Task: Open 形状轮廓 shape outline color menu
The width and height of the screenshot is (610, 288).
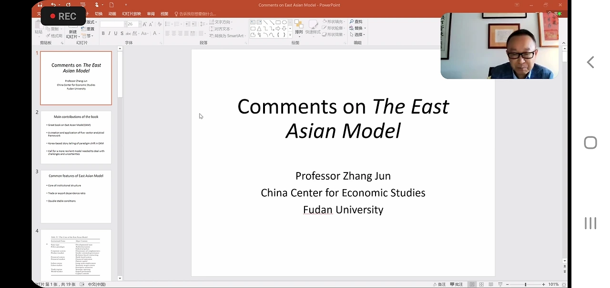Action: [334, 28]
